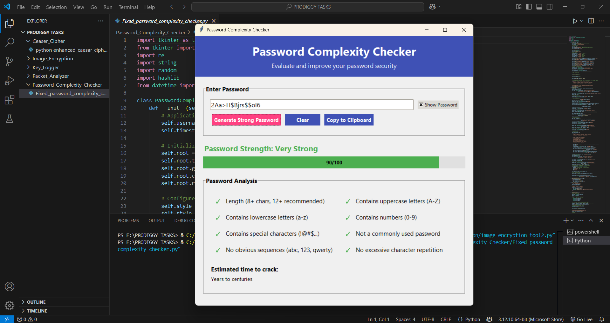Viewport: 610px width, 323px height.
Task: Click the Go Forward navigation arrow
Action: pyautogui.click(x=183, y=7)
